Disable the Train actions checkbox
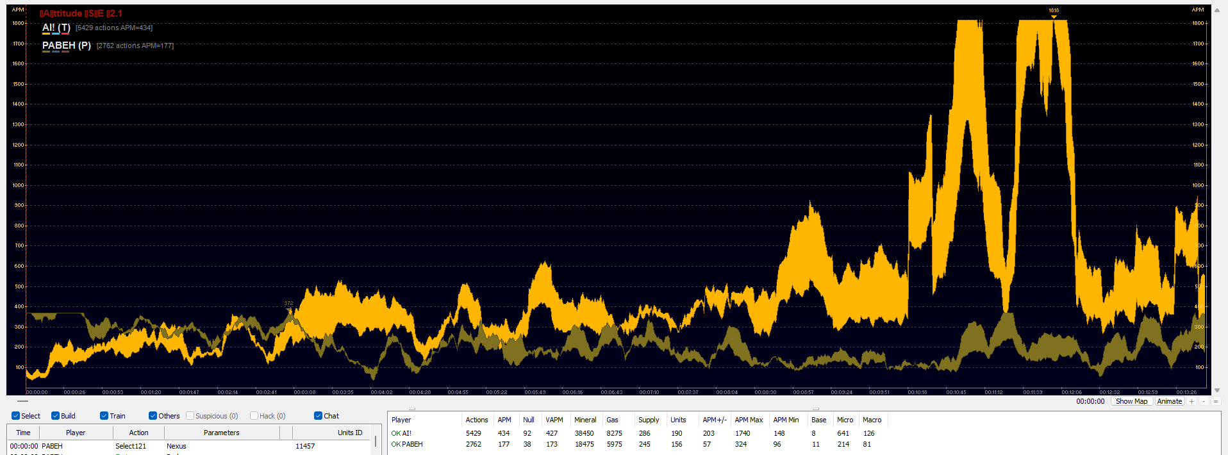The height and width of the screenshot is (455, 1228). click(x=104, y=416)
